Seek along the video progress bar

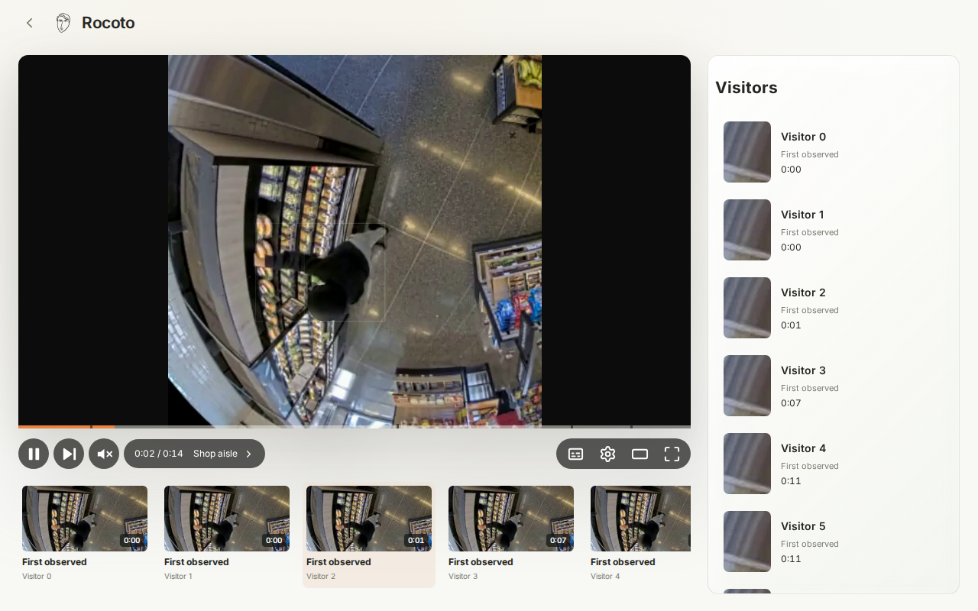click(355, 426)
